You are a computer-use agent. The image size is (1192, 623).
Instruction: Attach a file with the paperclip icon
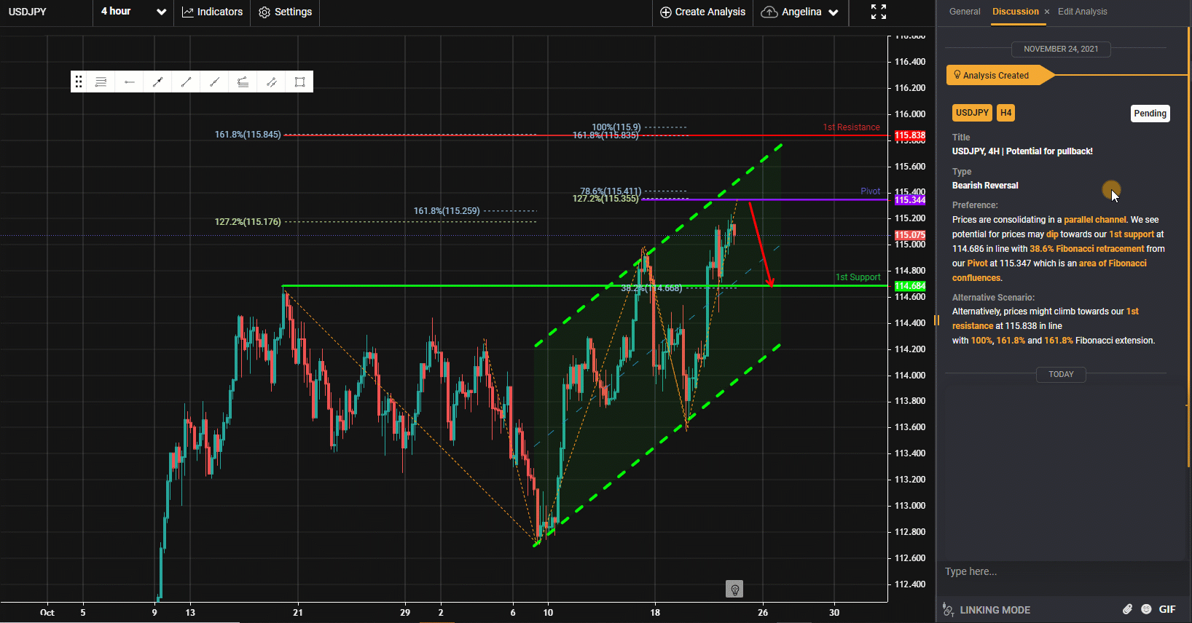pyautogui.click(x=1127, y=609)
